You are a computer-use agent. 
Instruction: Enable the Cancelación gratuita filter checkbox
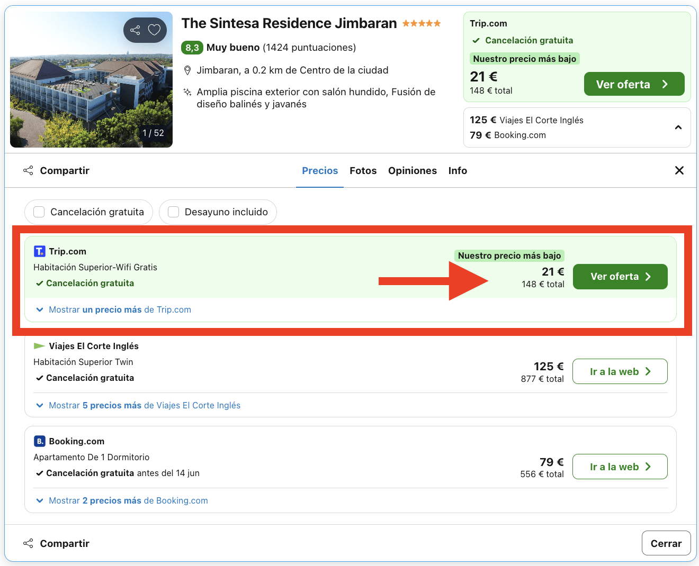pos(39,212)
